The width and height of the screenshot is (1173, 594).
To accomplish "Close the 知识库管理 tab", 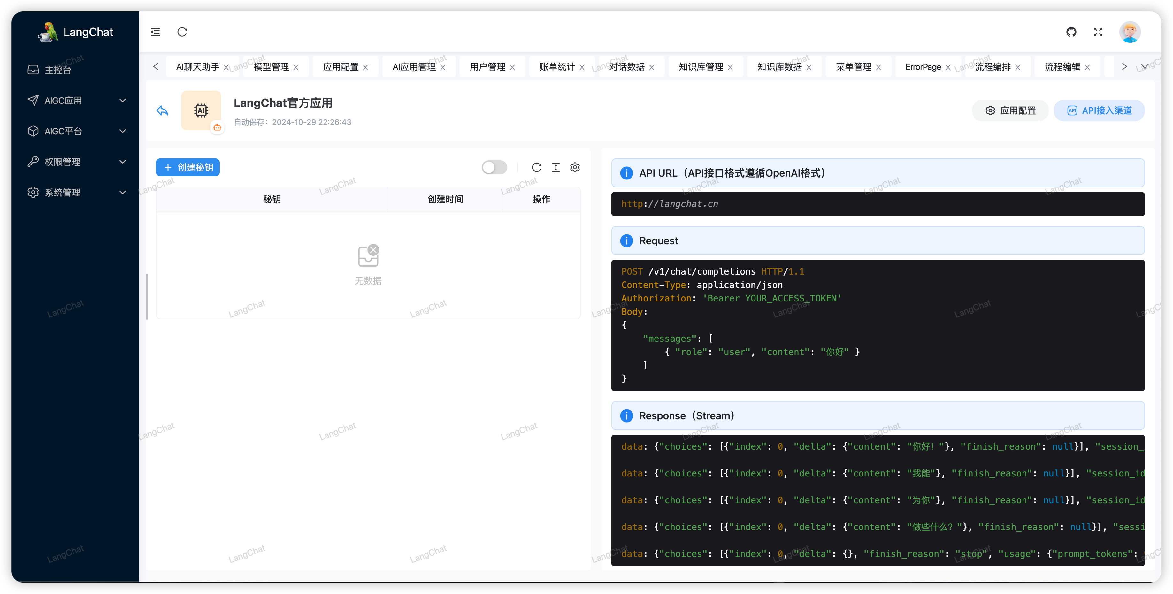I will click(731, 67).
